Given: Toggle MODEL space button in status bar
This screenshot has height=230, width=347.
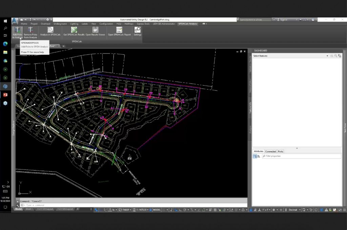Looking at the screenshot, I should (x=157, y=210).
